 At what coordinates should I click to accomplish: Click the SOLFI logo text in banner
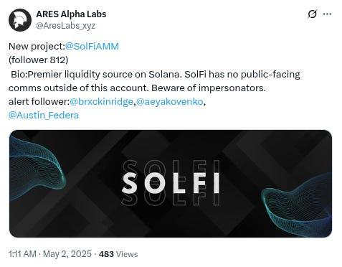pos(171,183)
